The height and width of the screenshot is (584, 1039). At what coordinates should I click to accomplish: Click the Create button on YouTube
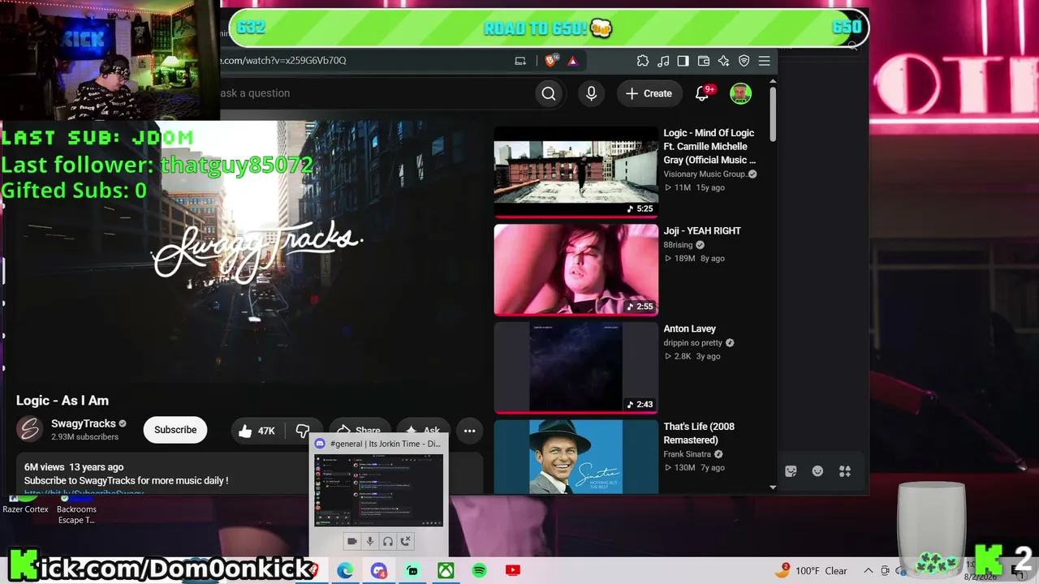click(649, 93)
